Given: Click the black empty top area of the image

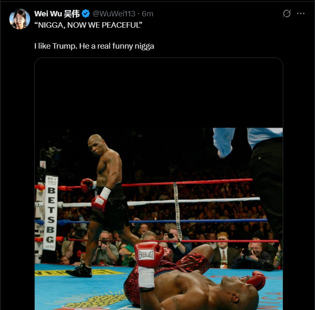Looking at the screenshot, I should click(159, 93).
